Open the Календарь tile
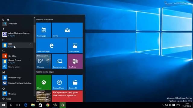193x108 pixels. (x=44, y=30)
